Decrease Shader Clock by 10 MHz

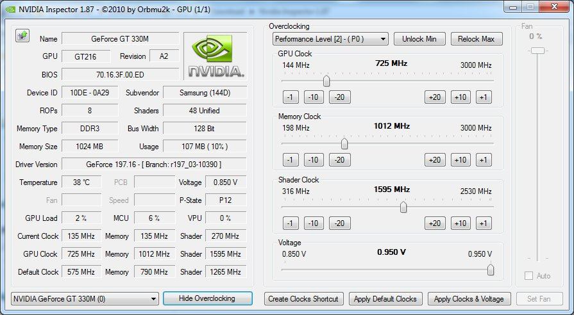[314, 223]
